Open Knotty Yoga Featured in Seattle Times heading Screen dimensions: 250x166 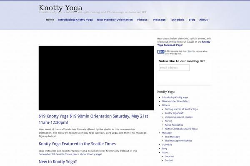(x=77, y=144)
